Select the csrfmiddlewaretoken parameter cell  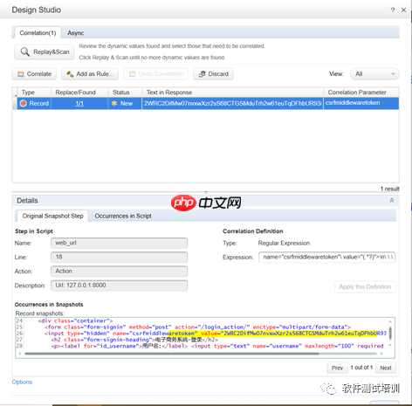(361, 103)
